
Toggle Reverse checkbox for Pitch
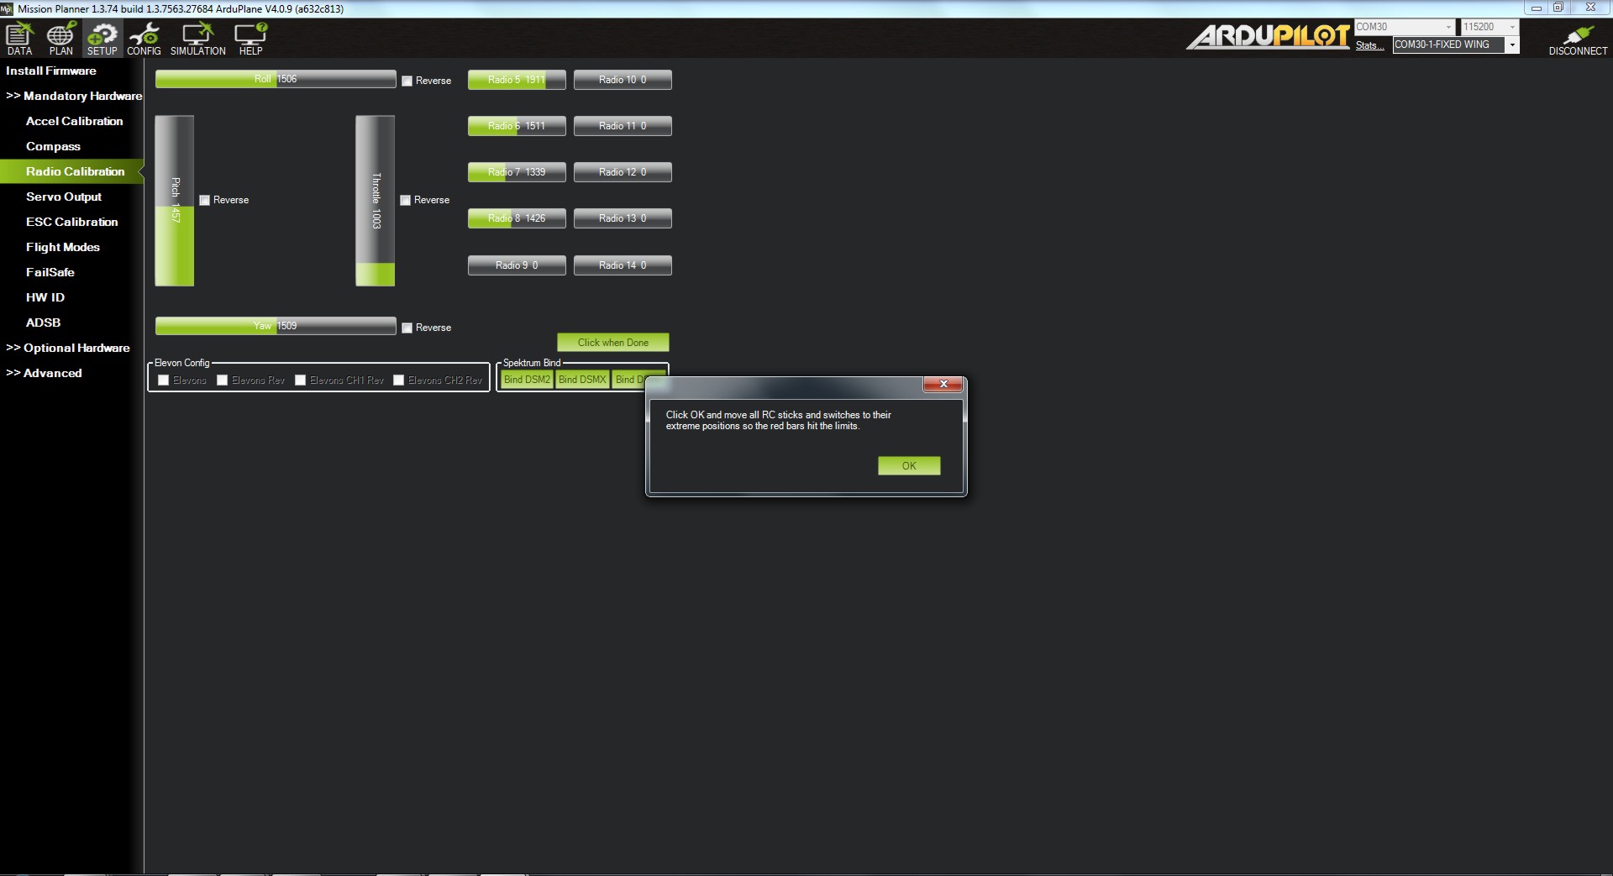[x=205, y=201]
